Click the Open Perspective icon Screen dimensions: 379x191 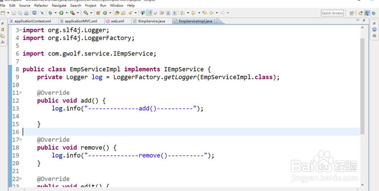pos(352,13)
